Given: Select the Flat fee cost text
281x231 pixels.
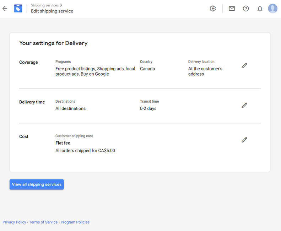Looking at the screenshot, I should pyautogui.click(x=63, y=143).
